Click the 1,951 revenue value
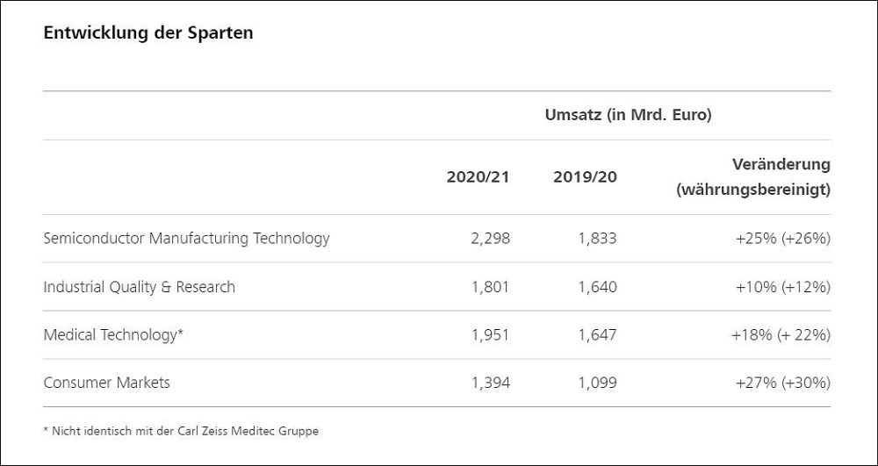This screenshot has height=466, width=878. point(490,334)
